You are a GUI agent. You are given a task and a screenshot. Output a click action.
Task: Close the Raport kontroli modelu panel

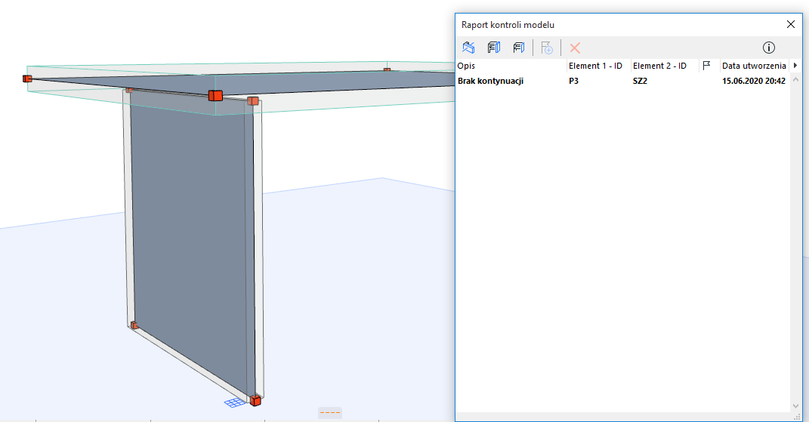point(790,24)
